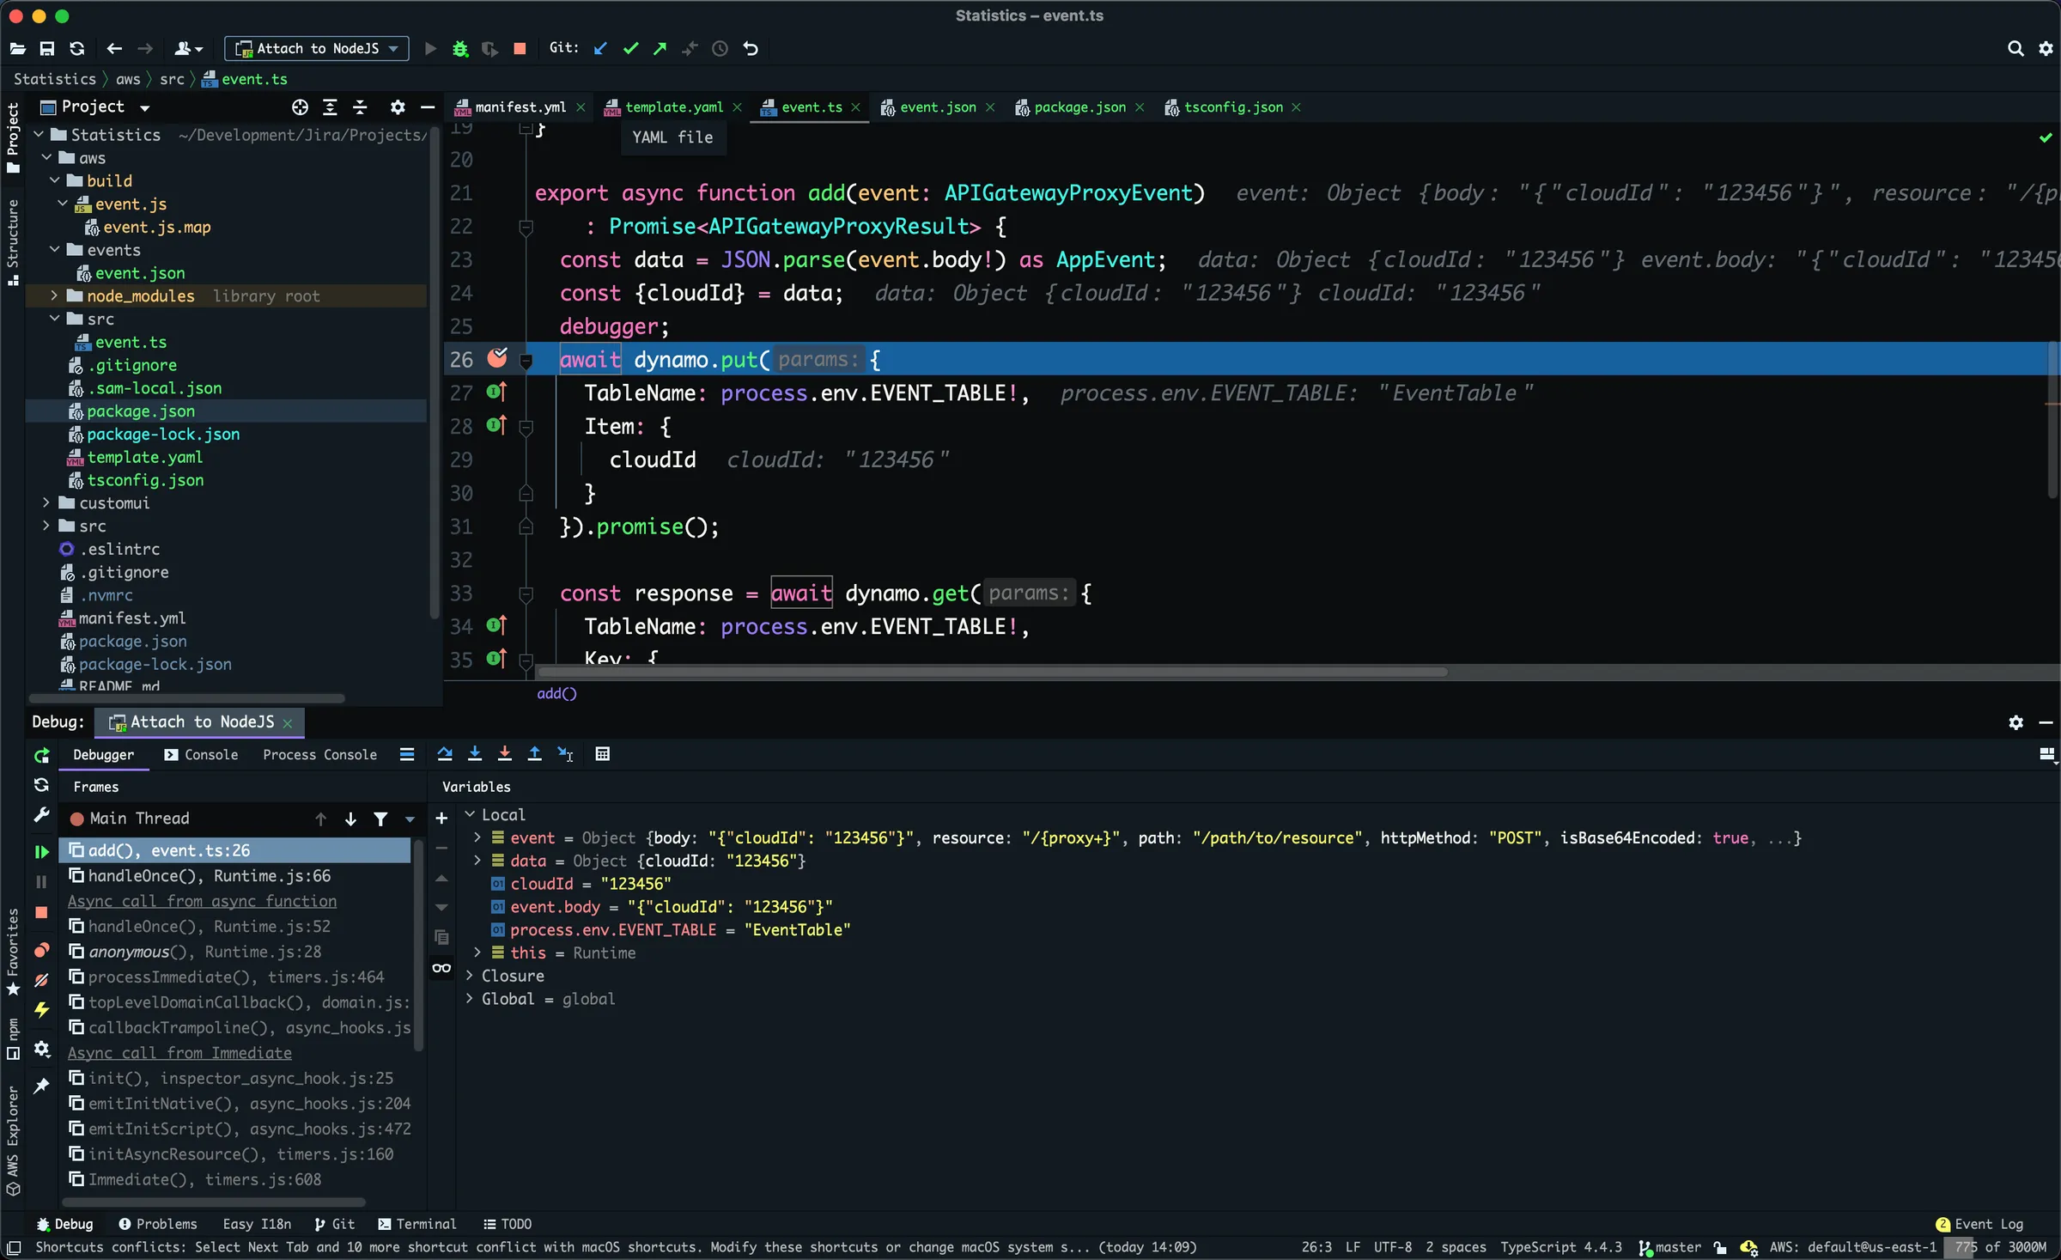The image size is (2061, 1260).
Task: Toggle watches view glasses icon
Action: 441,968
